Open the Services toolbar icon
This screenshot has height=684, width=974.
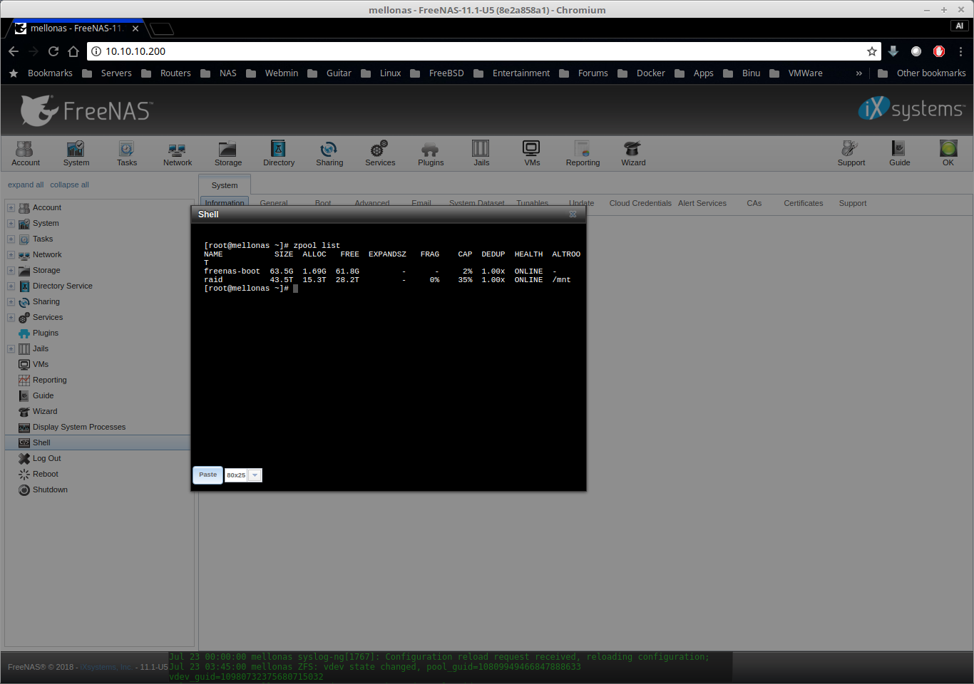(379, 153)
